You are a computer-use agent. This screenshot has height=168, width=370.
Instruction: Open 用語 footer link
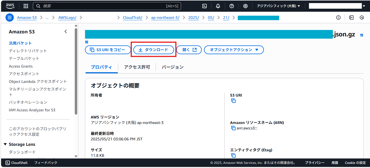click(x=335, y=163)
